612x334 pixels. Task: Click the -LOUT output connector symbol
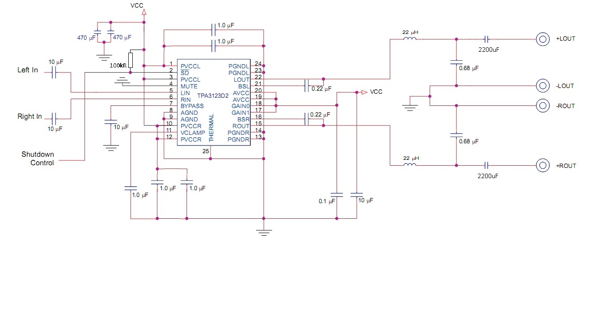click(x=543, y=85)
